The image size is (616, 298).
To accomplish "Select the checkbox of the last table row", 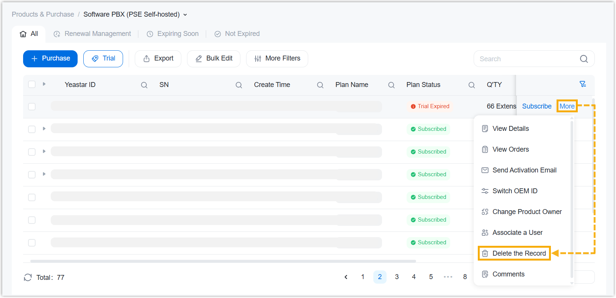I will click(x=32, y=243).
